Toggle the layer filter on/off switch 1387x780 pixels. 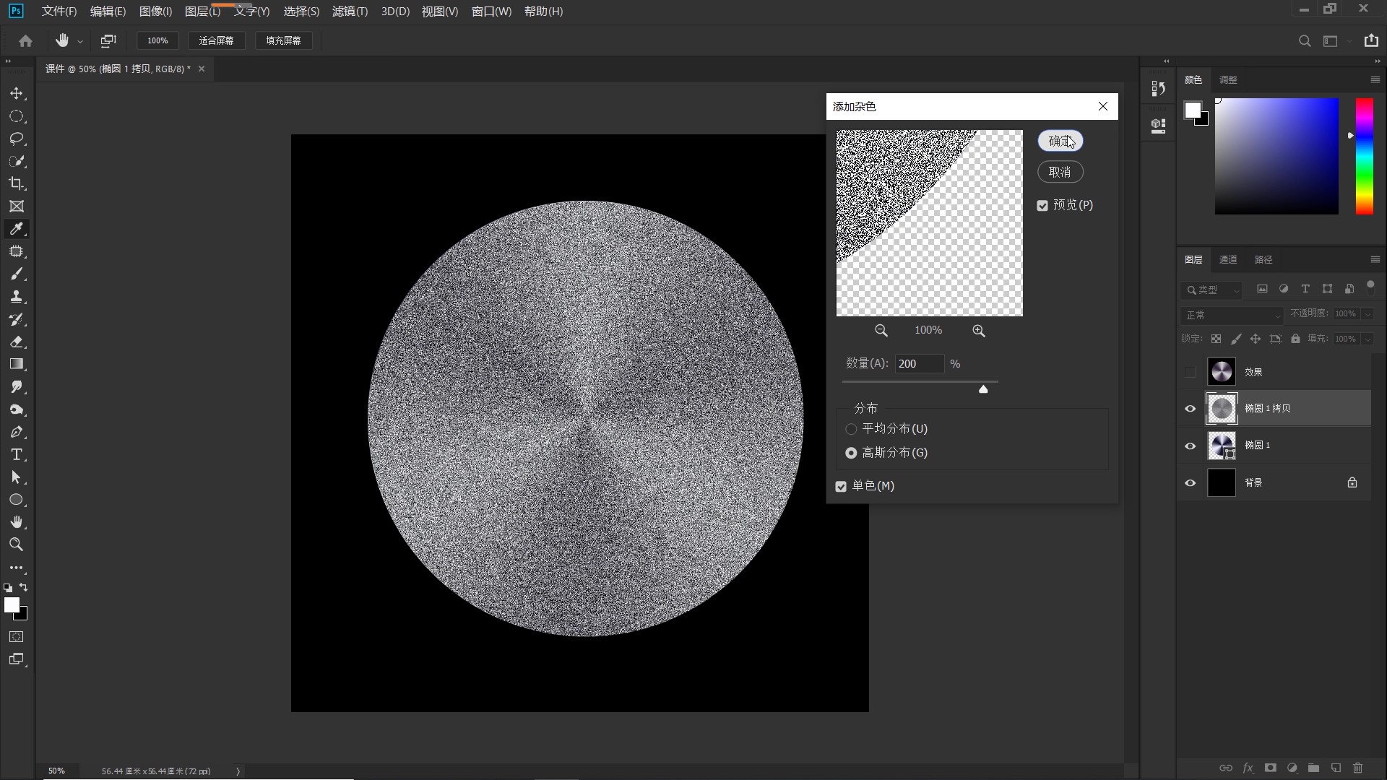pyautogui.click(x=1370, y=286)
